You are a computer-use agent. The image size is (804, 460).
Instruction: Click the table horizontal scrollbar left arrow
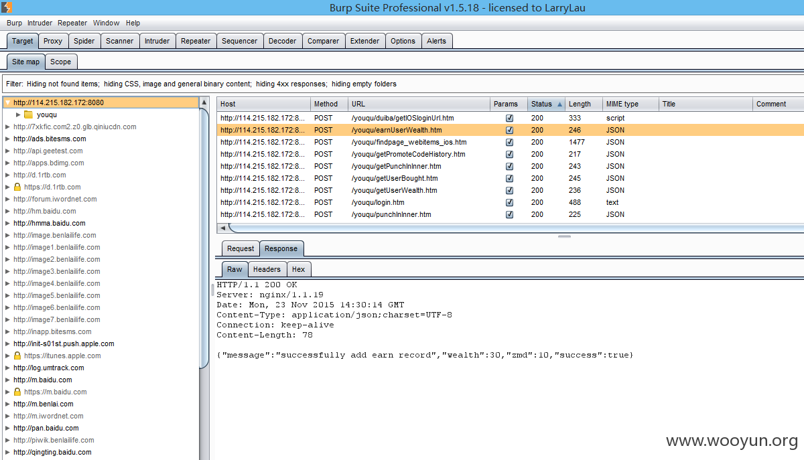click(222, 228)
